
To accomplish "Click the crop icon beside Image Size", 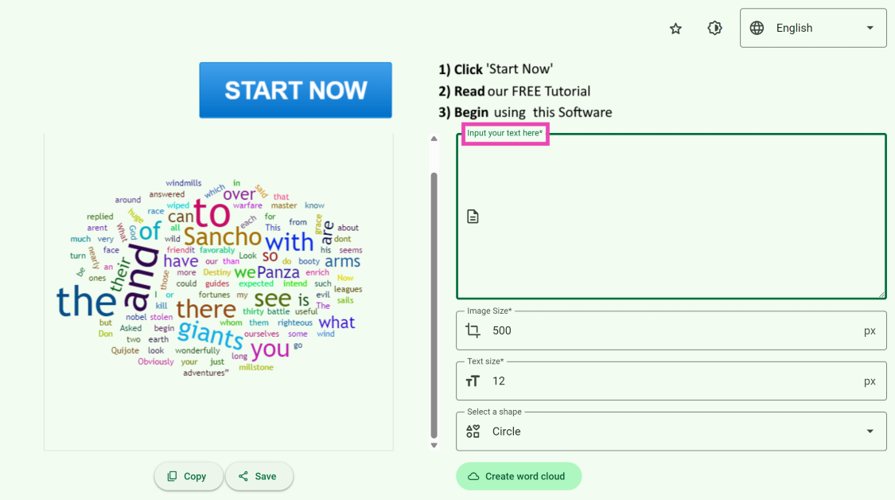I will pos(473,330).
